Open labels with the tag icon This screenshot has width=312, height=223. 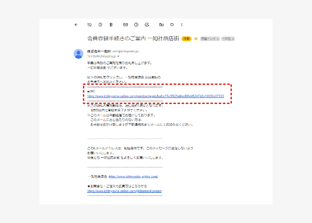point(172,25)
